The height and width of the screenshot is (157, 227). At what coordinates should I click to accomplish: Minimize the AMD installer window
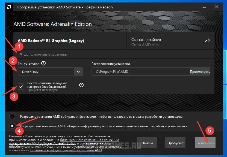204,7
